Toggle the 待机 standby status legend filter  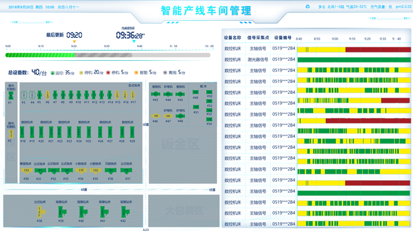(x=91, y=73)
